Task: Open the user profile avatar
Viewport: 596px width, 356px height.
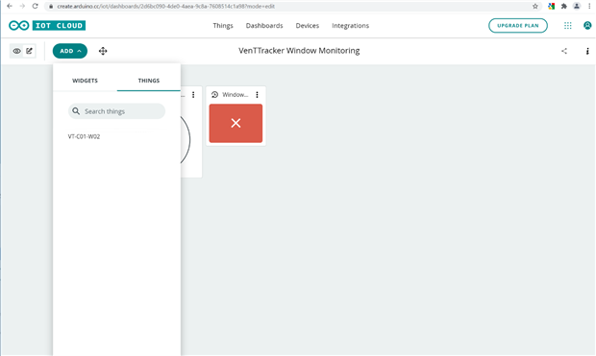Action: 587,25
